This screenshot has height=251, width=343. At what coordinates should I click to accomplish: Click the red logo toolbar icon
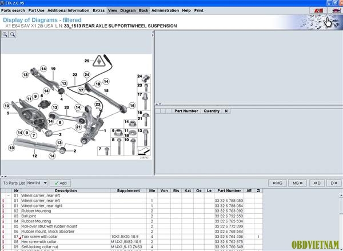318,10
